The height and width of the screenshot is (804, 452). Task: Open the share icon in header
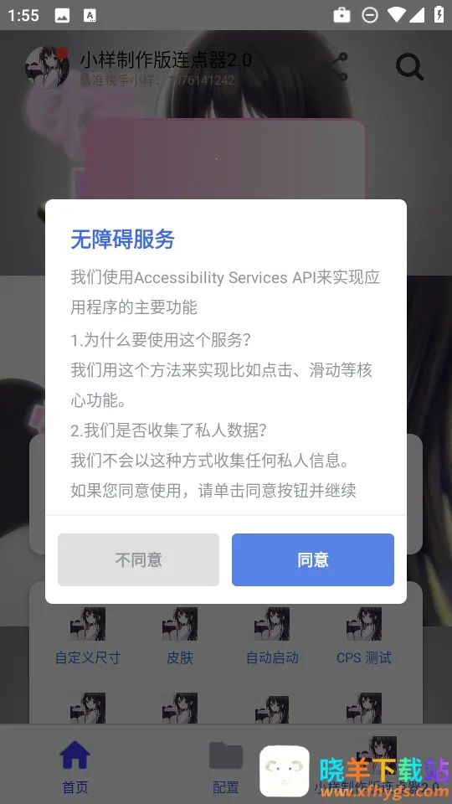tap(339, 67)
